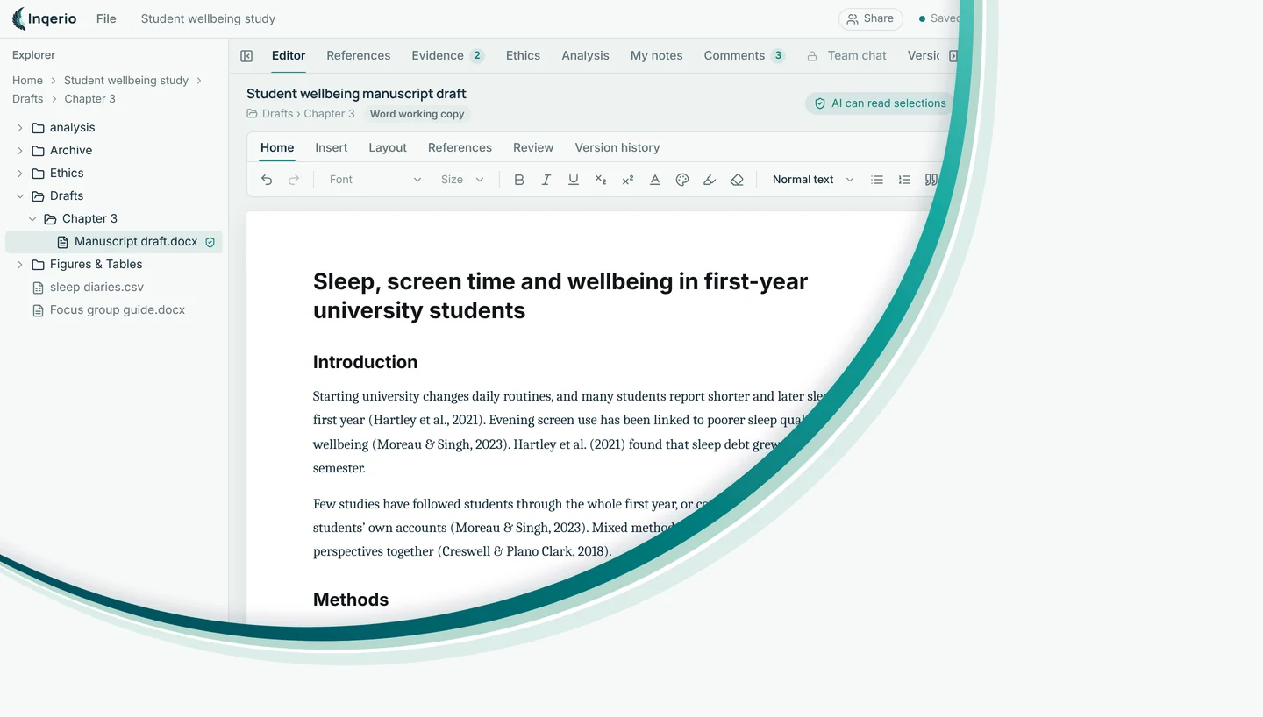The width and height of the screenshot is (1263, 717).
Task: Collapse the Chapter 3 folder
Action: point(32,219)
